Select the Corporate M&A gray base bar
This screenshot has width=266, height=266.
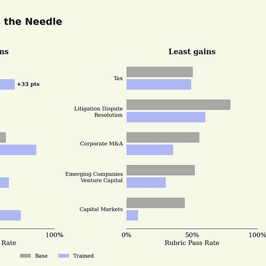[163, 138]
